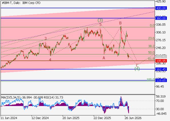
Task: Click the chart title '#IBM-T, Daily: IBM Corp CFD'
Action: point(21,3)
